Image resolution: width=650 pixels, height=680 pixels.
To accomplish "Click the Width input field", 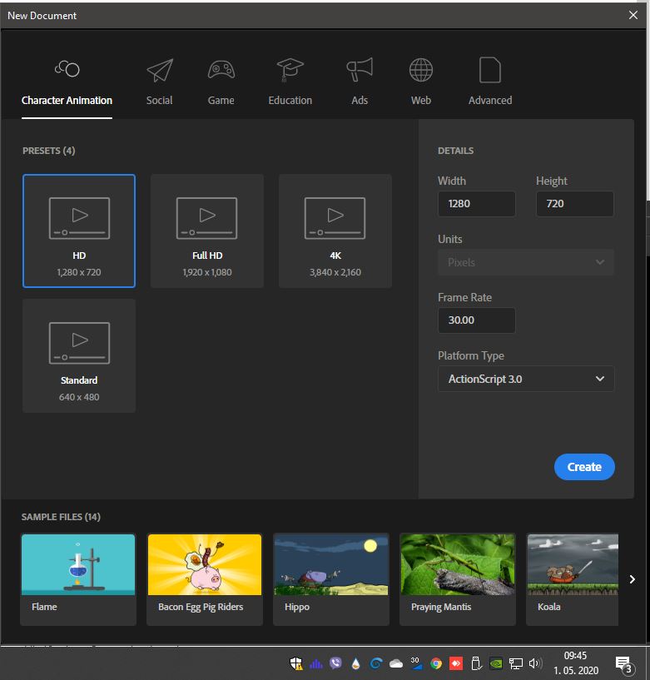I will pos(477,204).
